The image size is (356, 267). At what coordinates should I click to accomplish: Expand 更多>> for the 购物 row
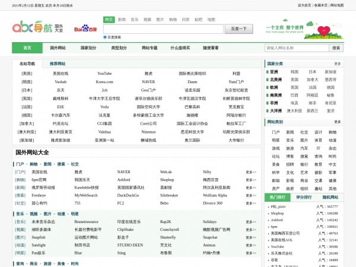[x=251, y=180]
